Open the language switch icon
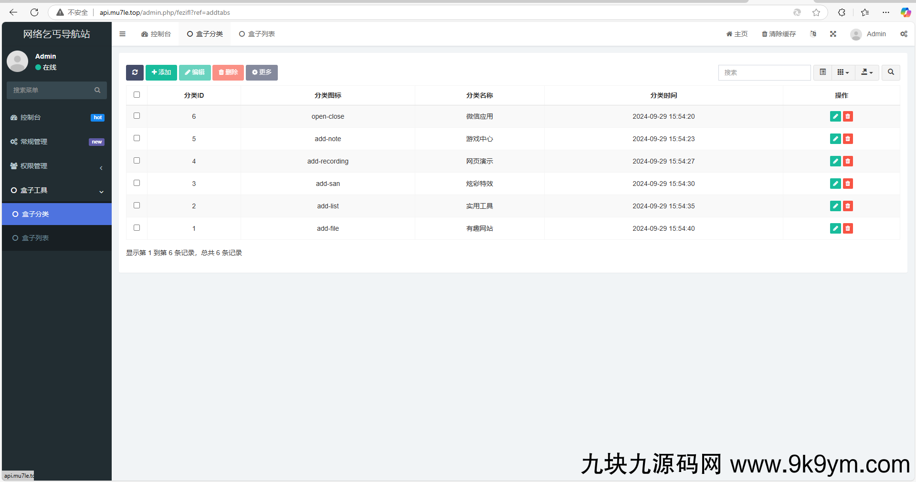The width and height of the screenshot is (916, 482). point(813,34)
